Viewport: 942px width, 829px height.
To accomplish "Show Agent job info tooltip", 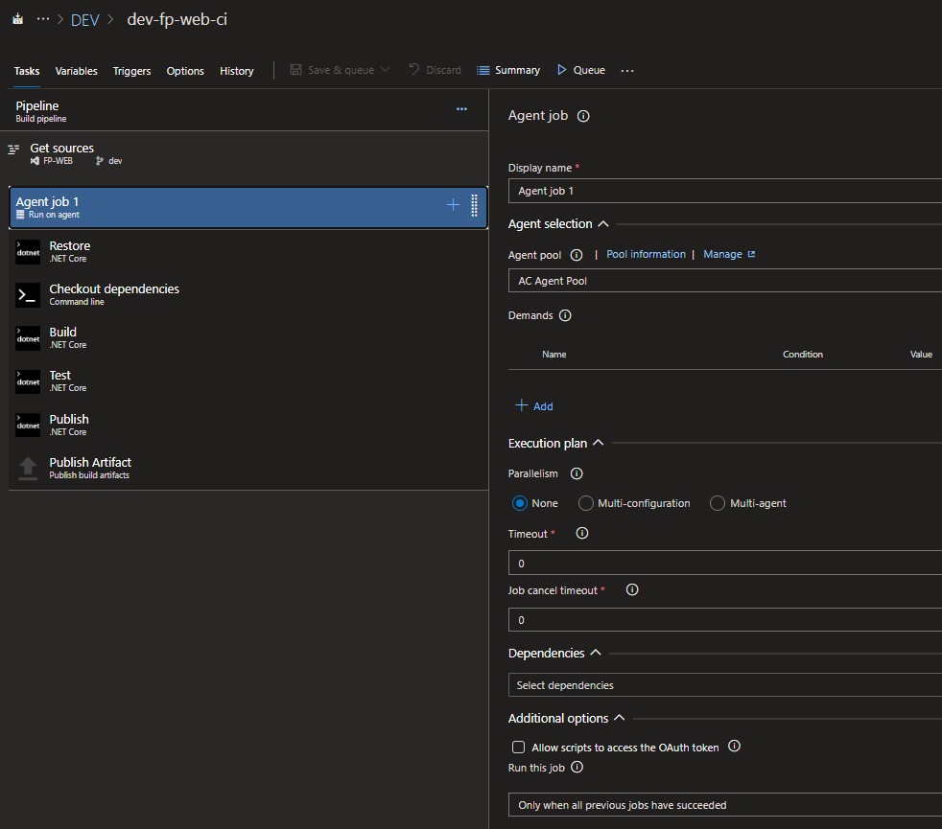I will 583,116.
